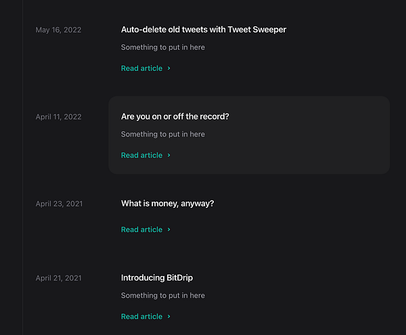Screen dimensions: 406x335
Task: Click the chevron beside Tweet Sweeper's Read article
Action: 168,68
